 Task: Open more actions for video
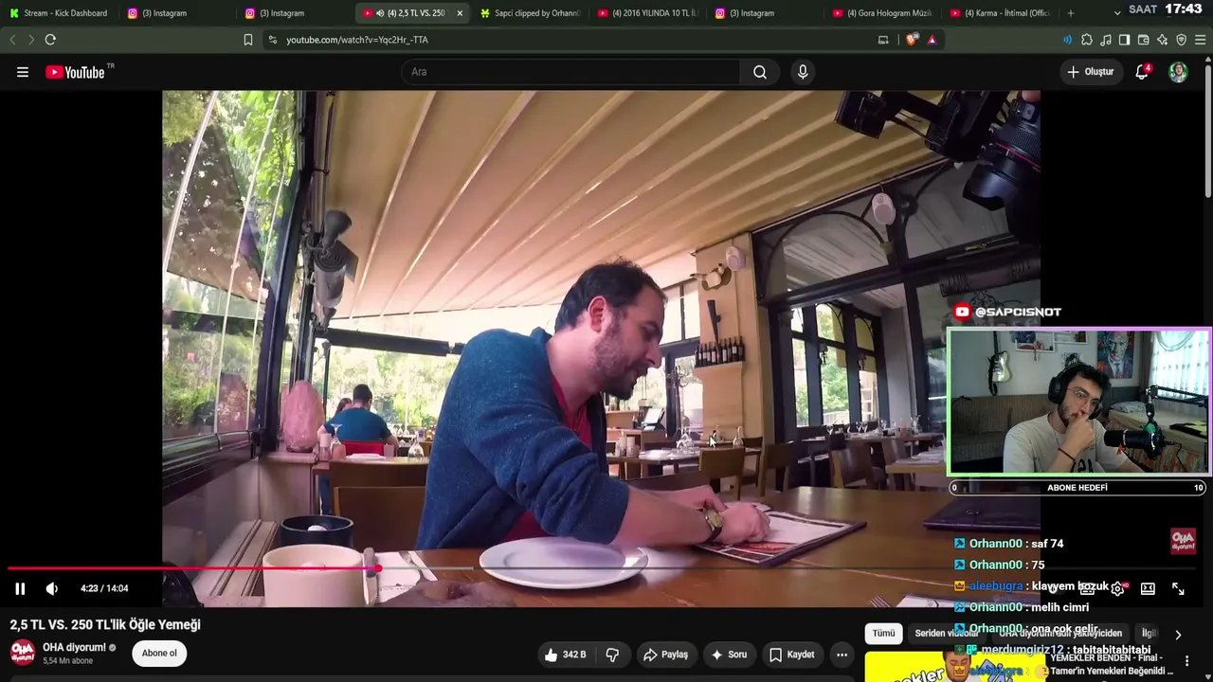(842, 655)
